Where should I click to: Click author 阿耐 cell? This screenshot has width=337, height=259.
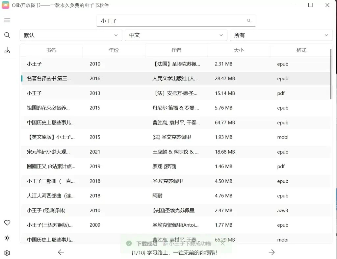coord(157,196)
